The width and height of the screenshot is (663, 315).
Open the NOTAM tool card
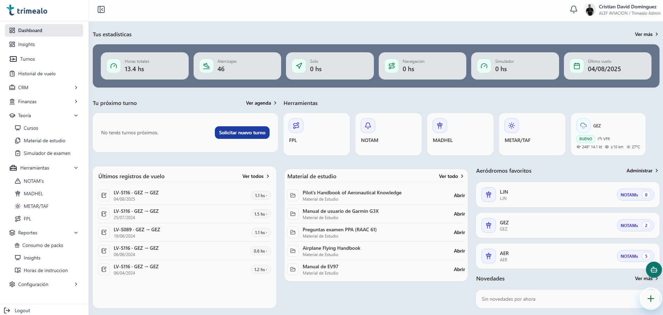388,134
